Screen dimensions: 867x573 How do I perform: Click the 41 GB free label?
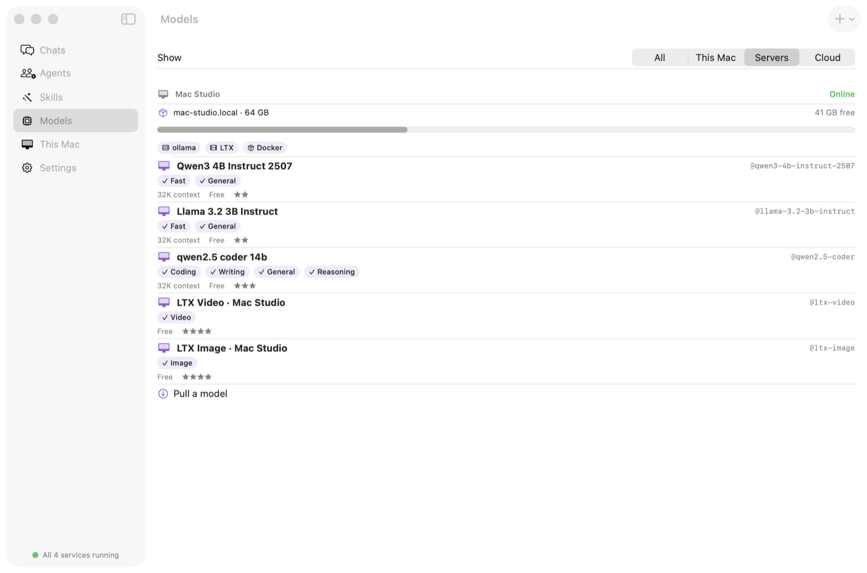pos(834,113)
